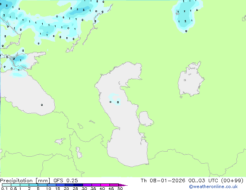This screenshot has width=246, height=190.
Task: Click the above-50 arrow tip of legend
Action: point(123,185)
